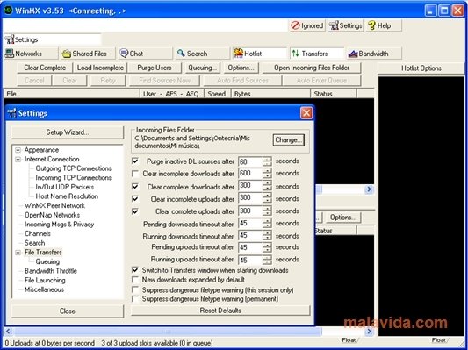Change the Incoming Files Folder
468x350 pixels.
[x=289, y=139]
